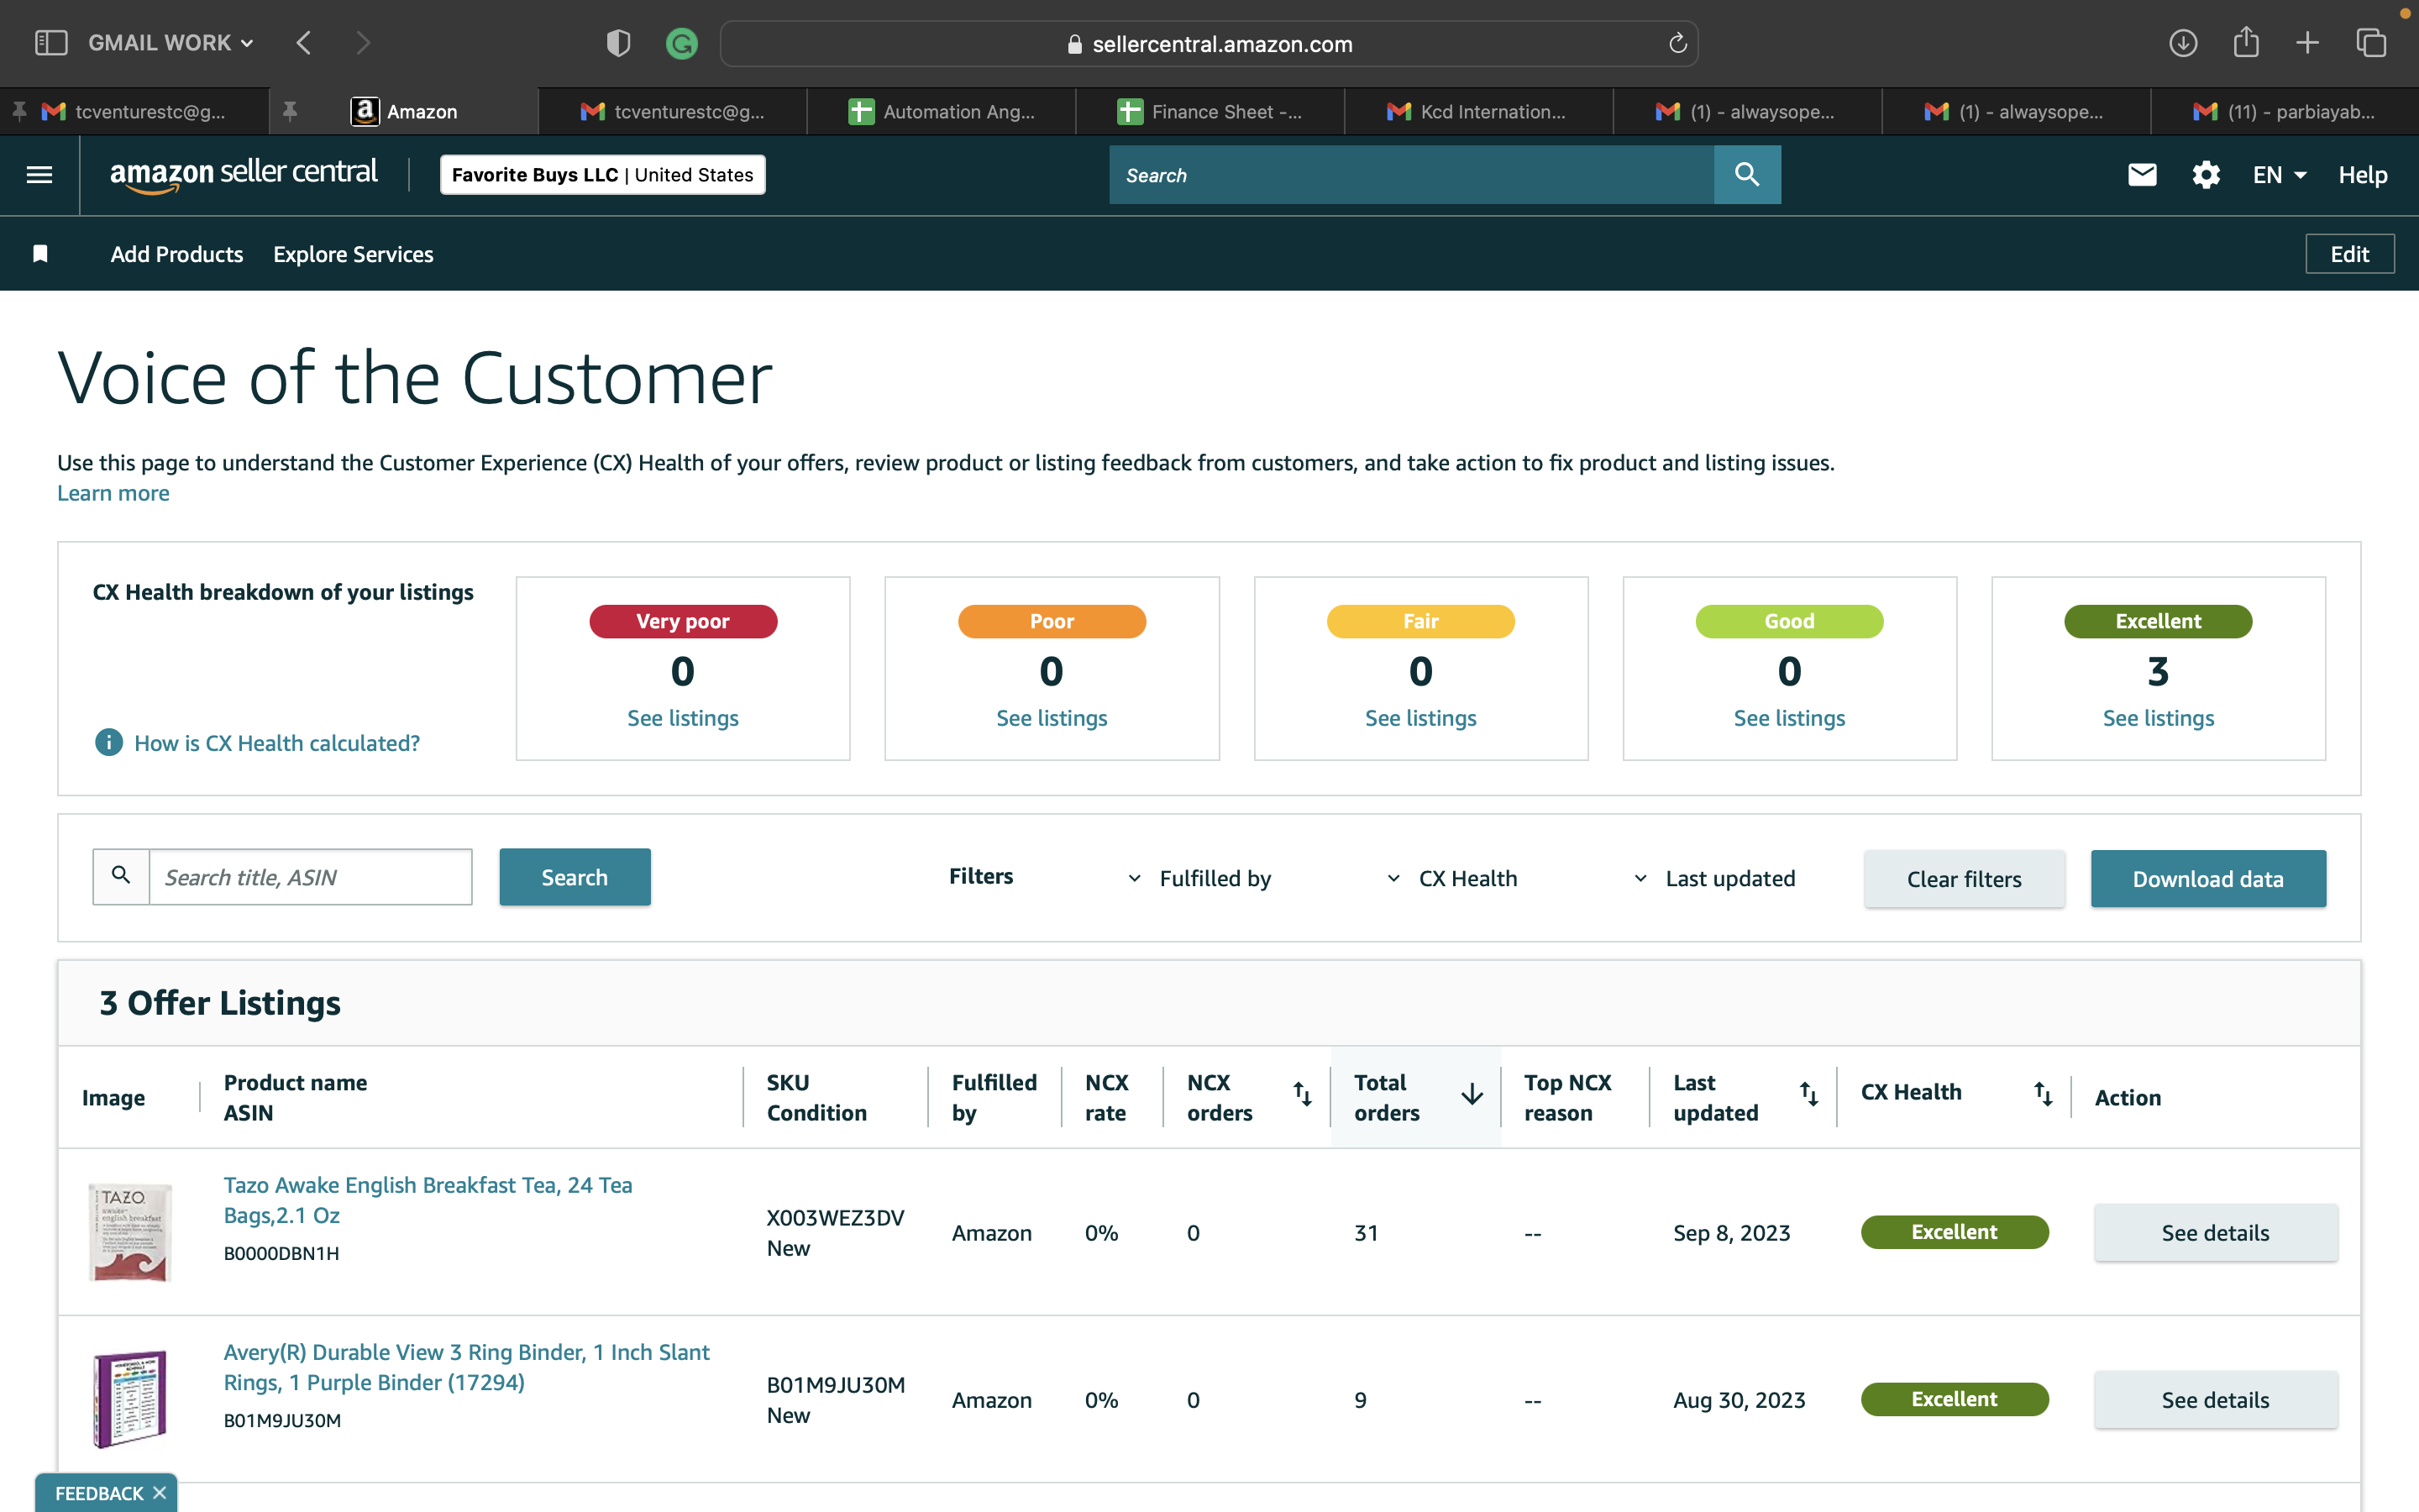
Task: See listings under Poor
Action: 1052,718
